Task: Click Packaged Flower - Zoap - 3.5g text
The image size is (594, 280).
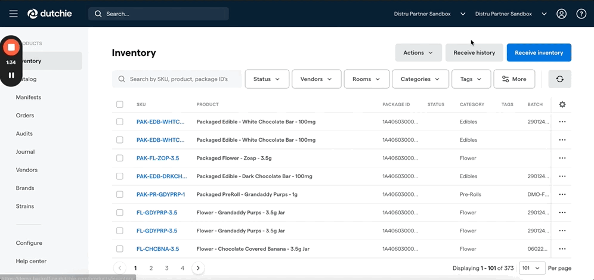Action: tap(234, 158)
